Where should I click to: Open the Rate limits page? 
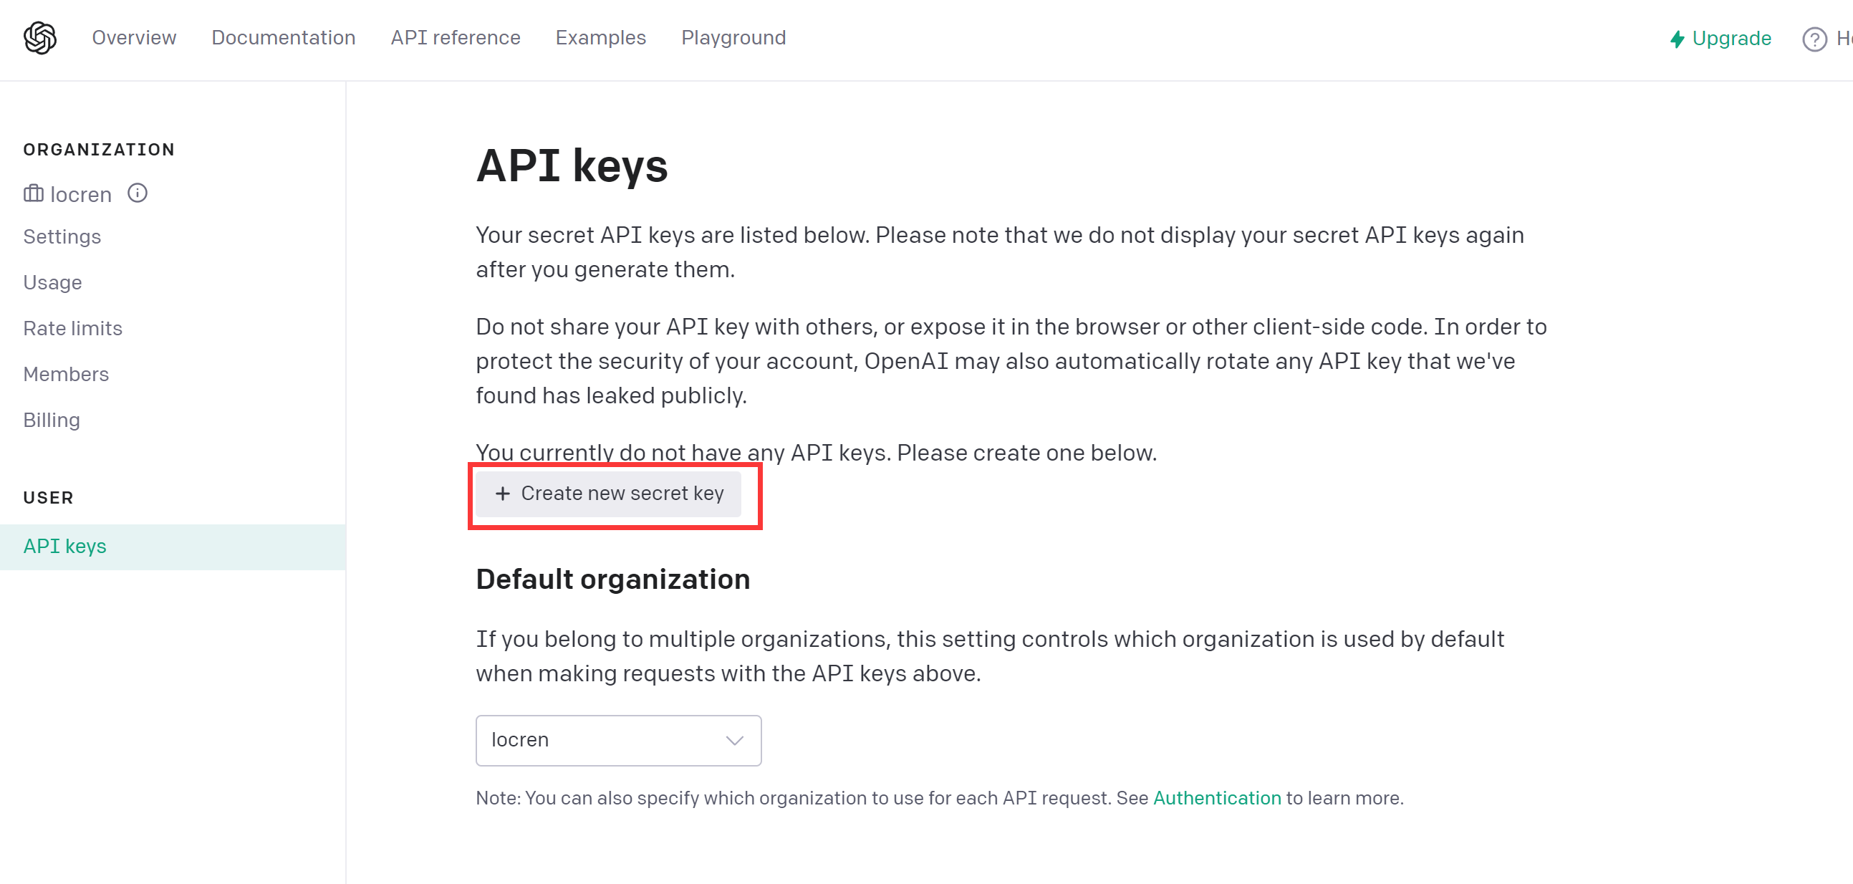(x=72, y=329)
